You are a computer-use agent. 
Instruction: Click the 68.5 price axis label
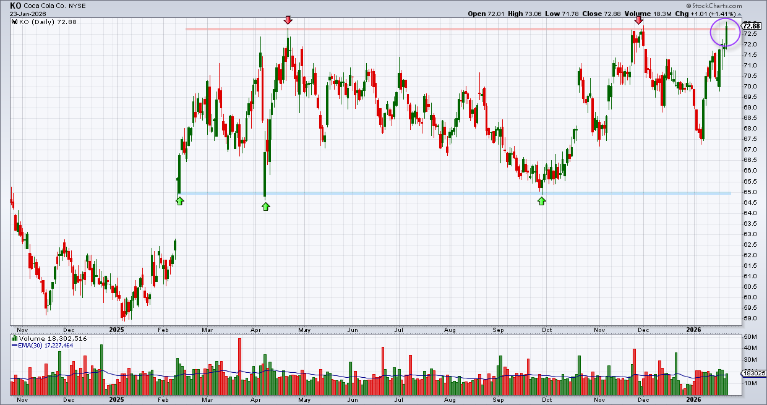(750, 118)
